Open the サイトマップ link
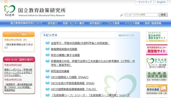The width and height of the screenshot is (171, 98). [x=144, y=2]
